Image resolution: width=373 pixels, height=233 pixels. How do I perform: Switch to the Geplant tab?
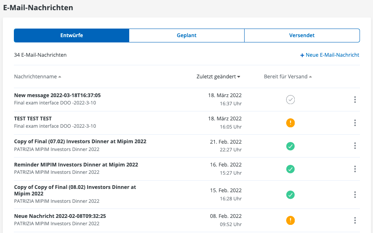pyautogui.click(x=186, y=36)
